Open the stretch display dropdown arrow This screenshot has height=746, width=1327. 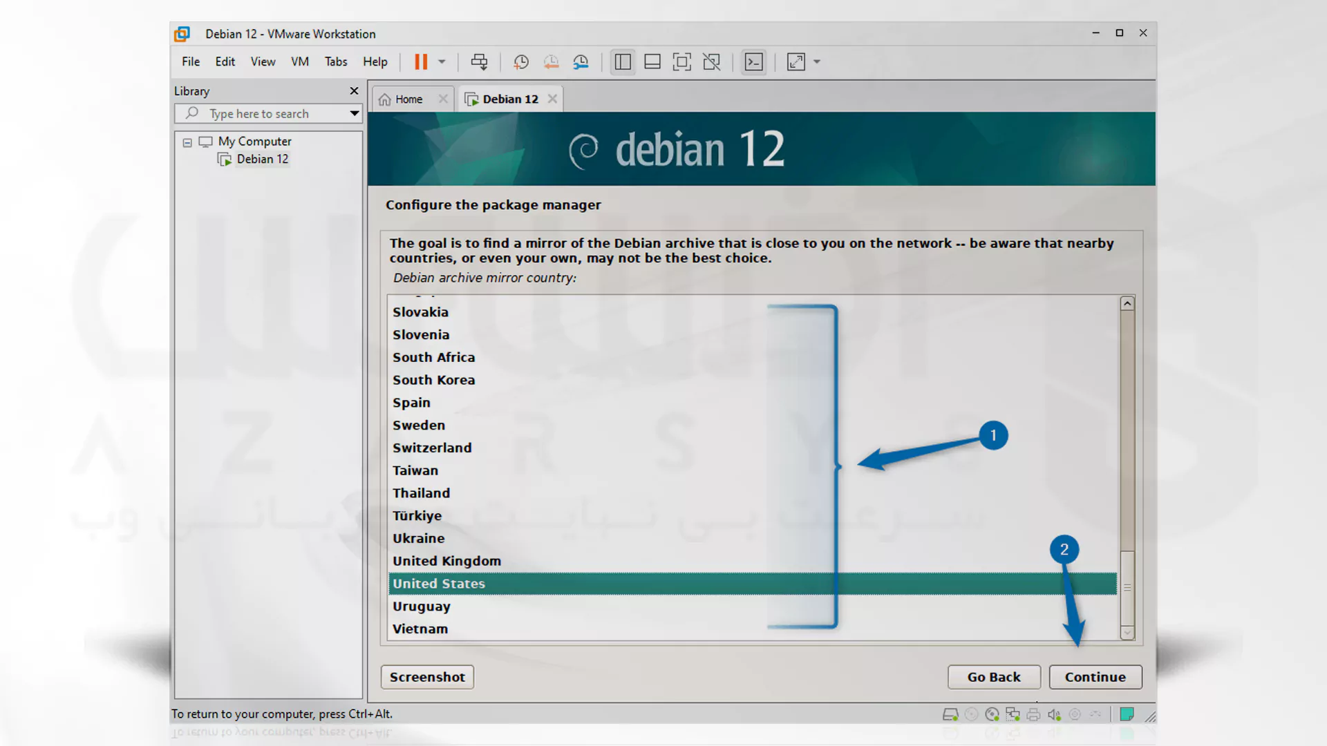point(817,62)
